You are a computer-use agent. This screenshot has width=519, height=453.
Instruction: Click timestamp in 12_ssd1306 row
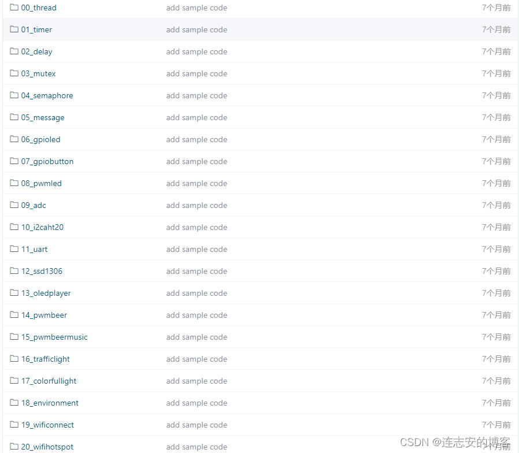click(496, 271)
